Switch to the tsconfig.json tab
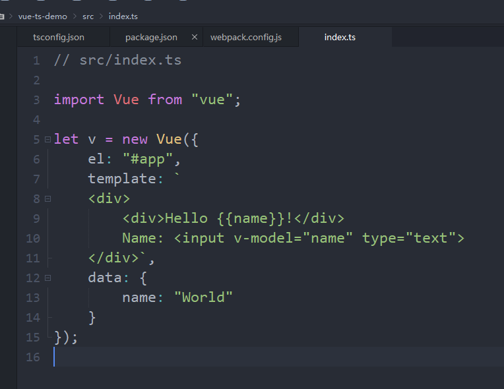Screen dimensions: 504x389 59,38
